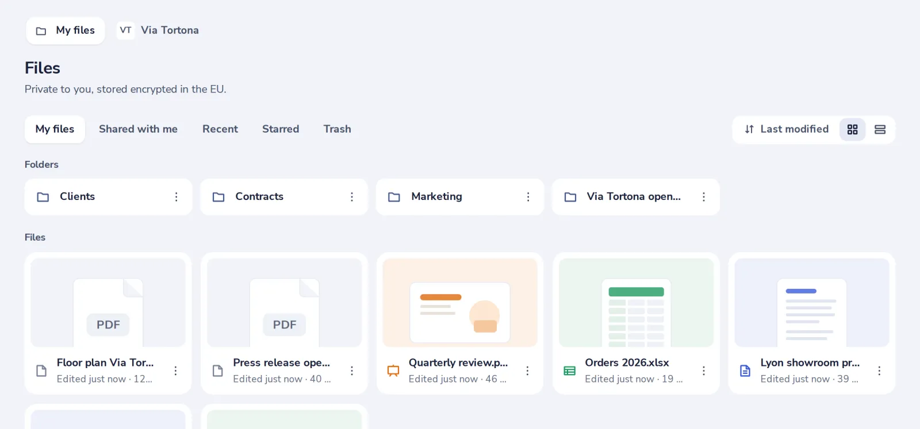Viewport: 920px width, 429px height.
Task: Open the Recent tab
Action: click(x=220, y=129)
